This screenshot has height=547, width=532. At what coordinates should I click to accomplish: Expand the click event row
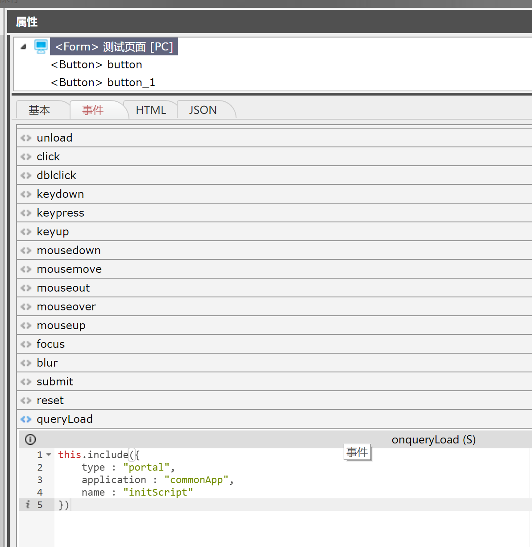point(48,157)
